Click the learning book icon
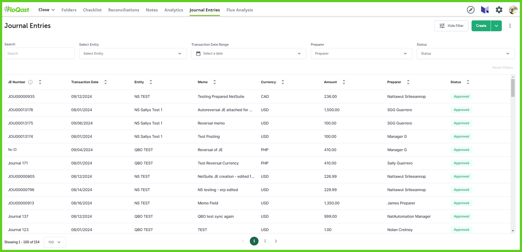This screenshot has width=522, height=252. click(x=485, y=10)
